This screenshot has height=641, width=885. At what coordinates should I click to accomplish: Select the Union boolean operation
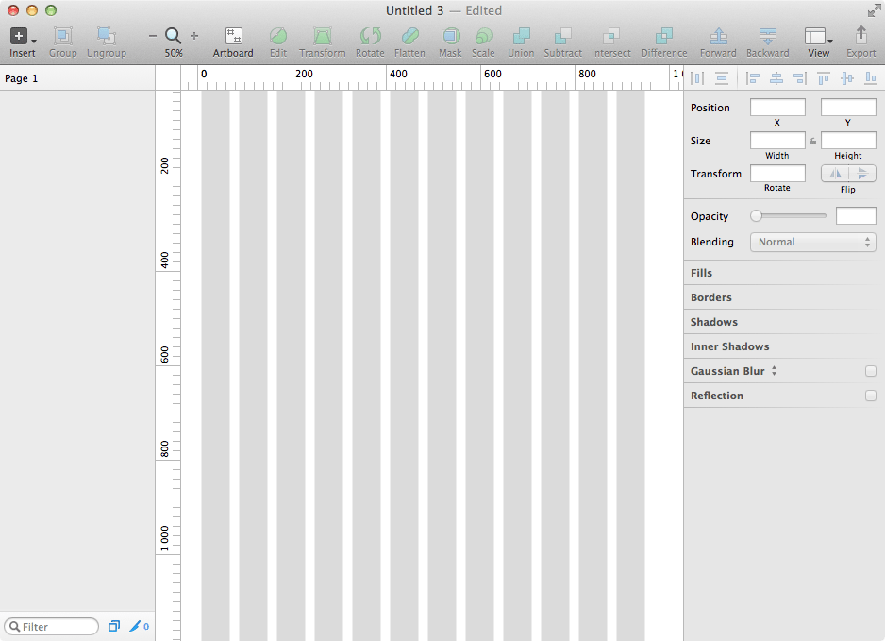pyautogui.click(x=521, y=37)
